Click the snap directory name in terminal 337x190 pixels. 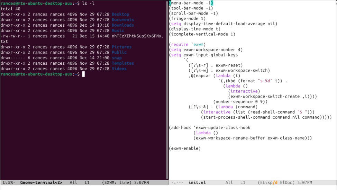click(117, 58)
